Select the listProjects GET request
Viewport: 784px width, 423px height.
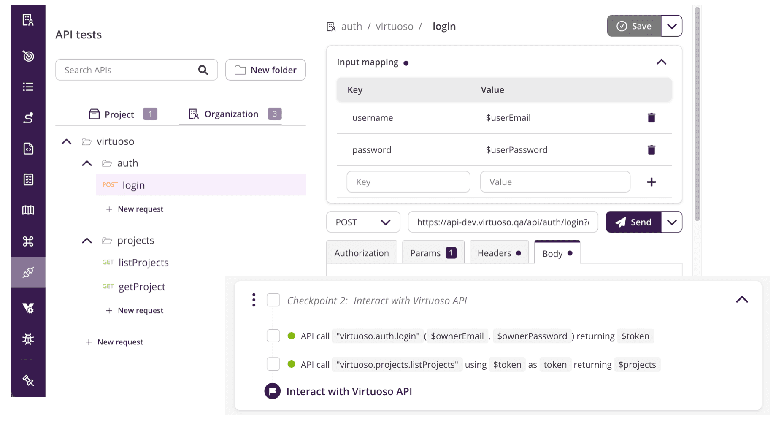[143, 263]
